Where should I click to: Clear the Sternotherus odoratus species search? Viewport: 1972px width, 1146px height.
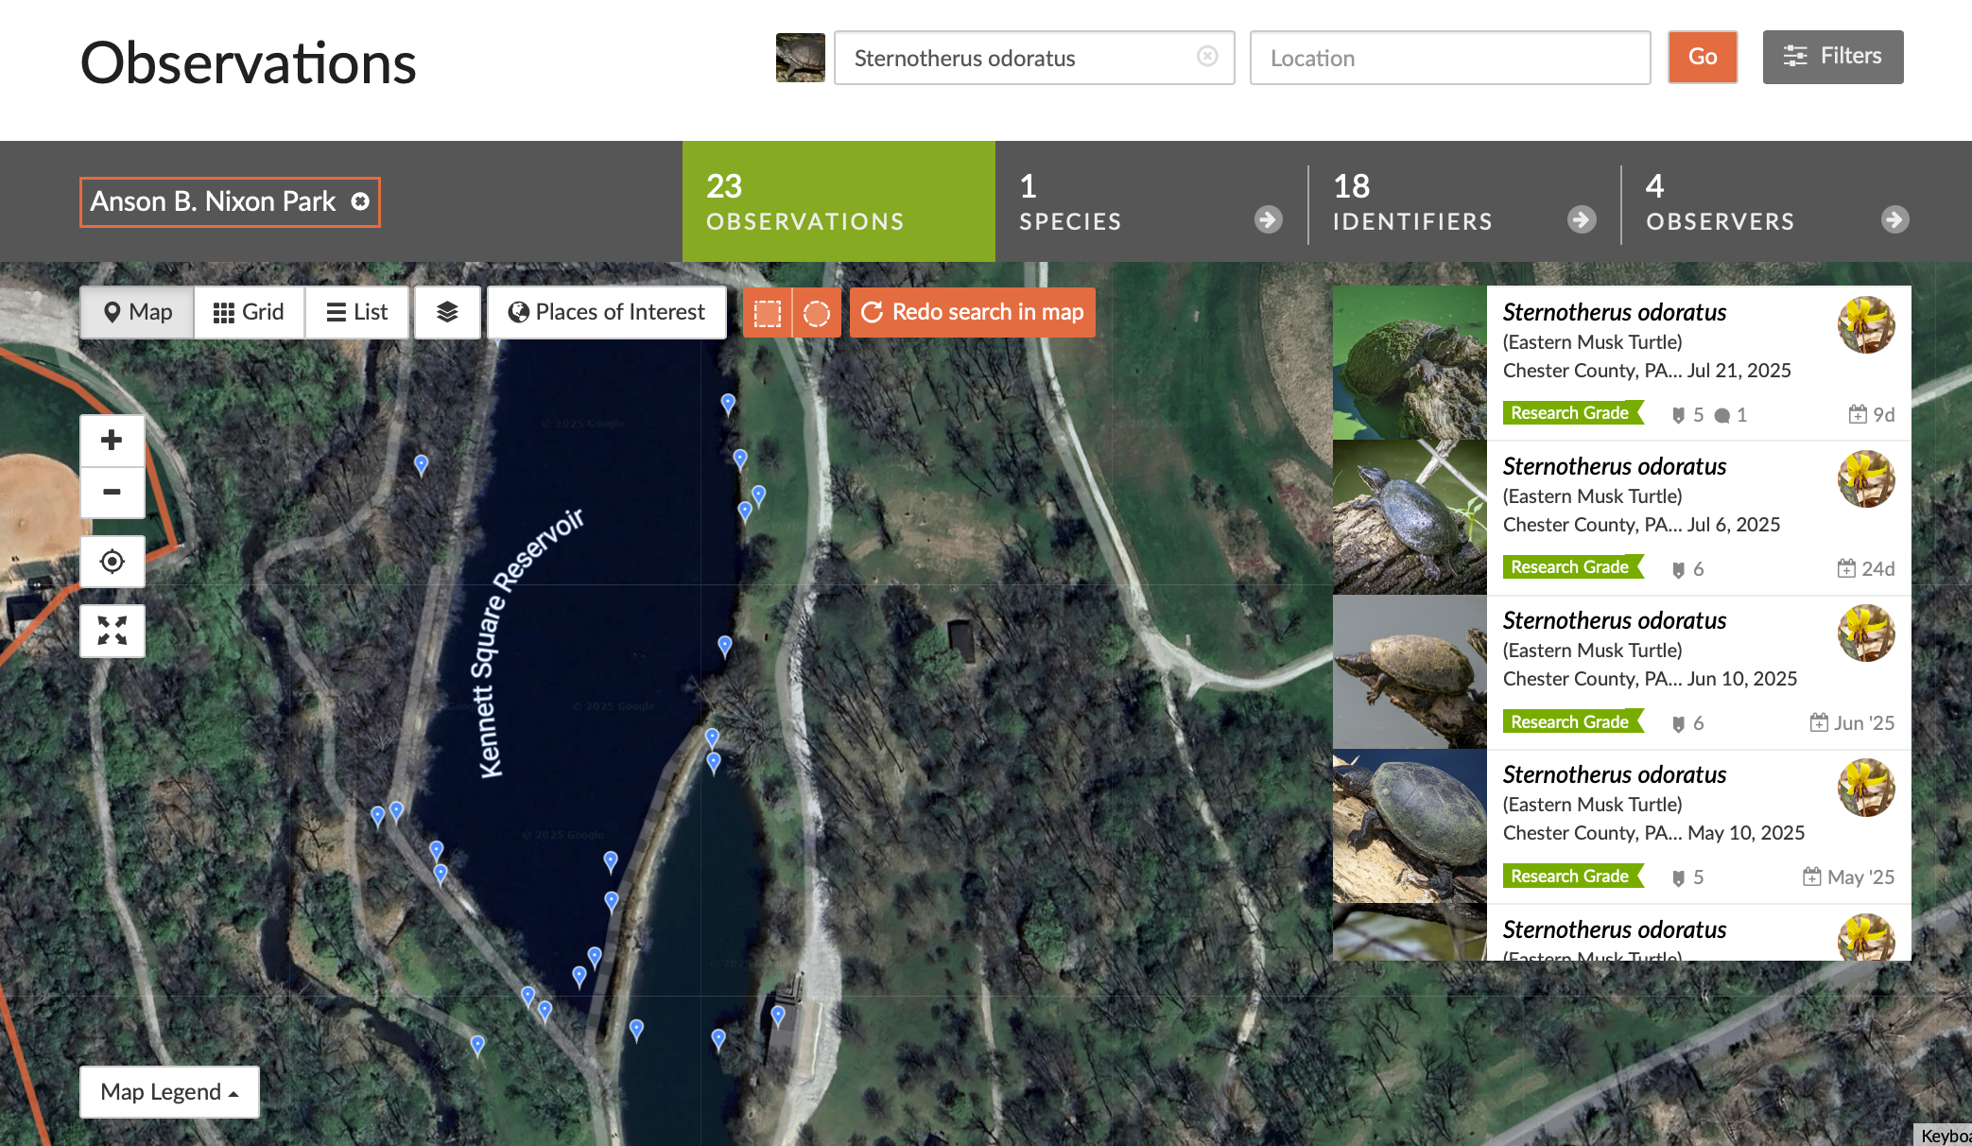pyautogui.click(x=1207, y=57)
